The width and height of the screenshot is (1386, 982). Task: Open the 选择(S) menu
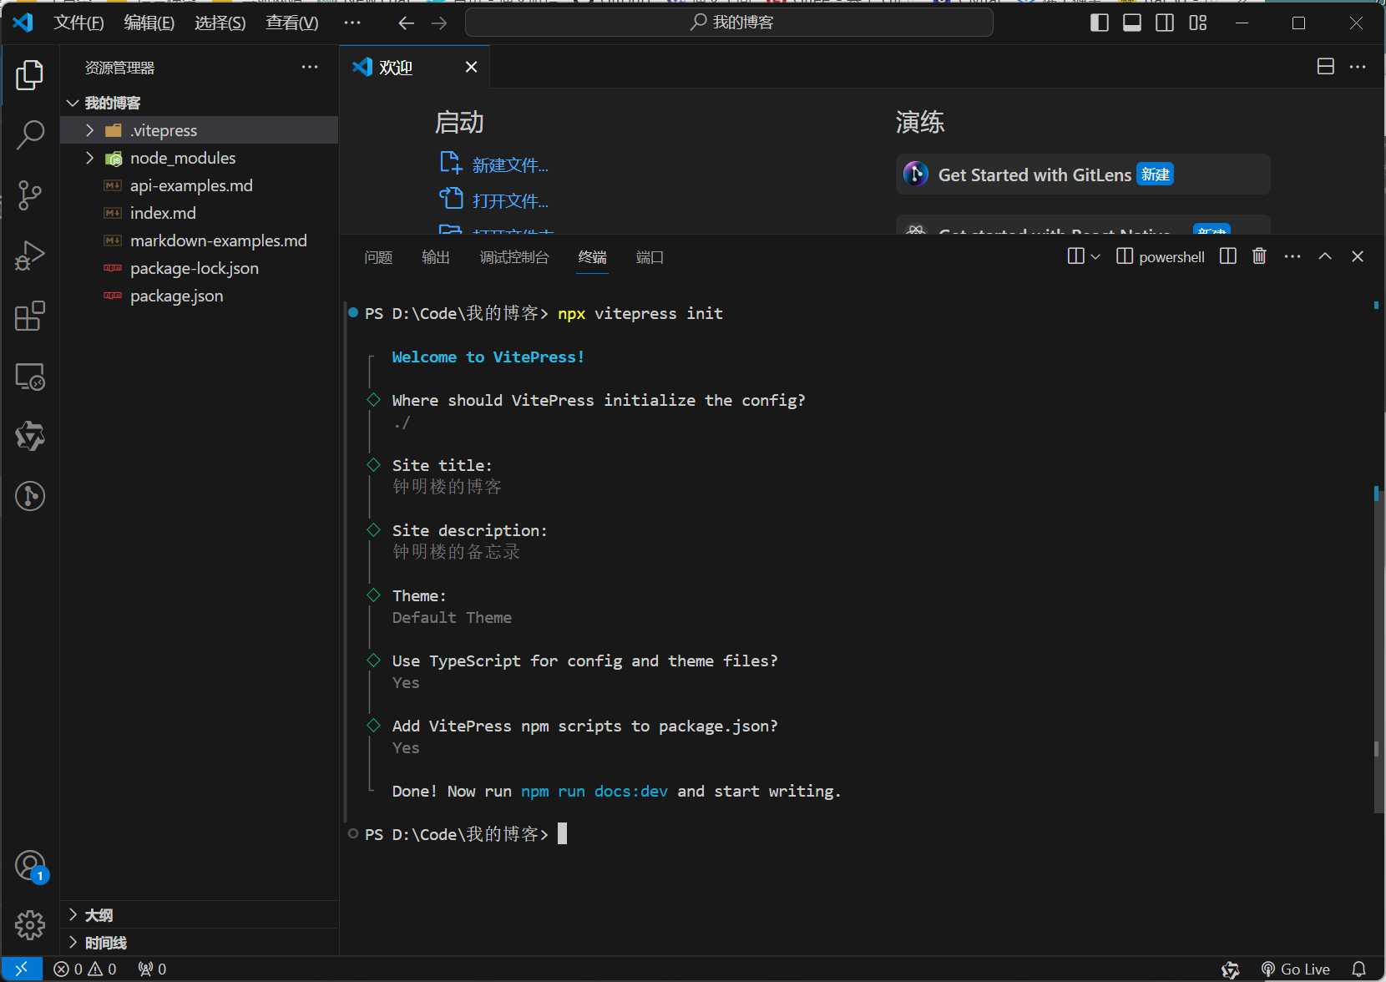point(220,23)
